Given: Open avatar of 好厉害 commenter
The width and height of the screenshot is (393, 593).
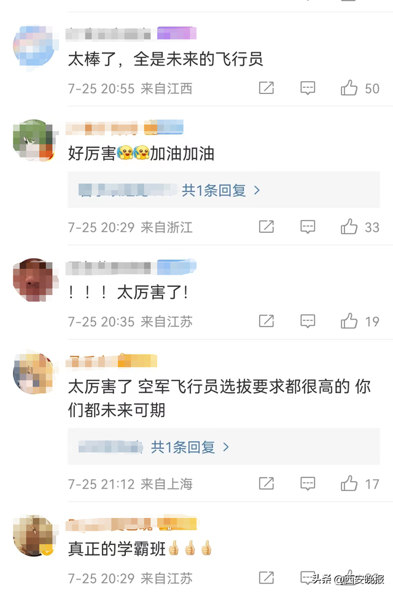Looking at the screenshot, I should (x=35, y=140).
